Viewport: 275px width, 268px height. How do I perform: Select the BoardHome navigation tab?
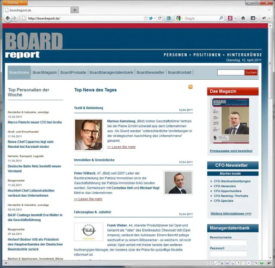(19, 72)
